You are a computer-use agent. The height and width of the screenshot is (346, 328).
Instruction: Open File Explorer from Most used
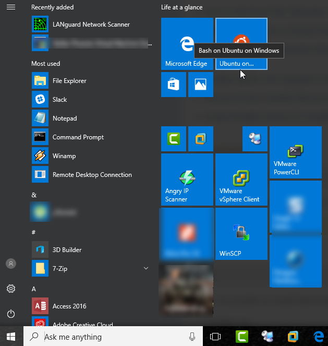tap(91, 80)
